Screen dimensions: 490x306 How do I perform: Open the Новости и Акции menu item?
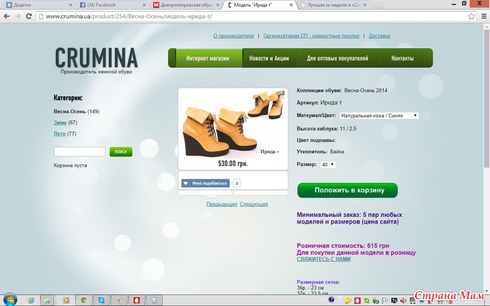(269, 58)
